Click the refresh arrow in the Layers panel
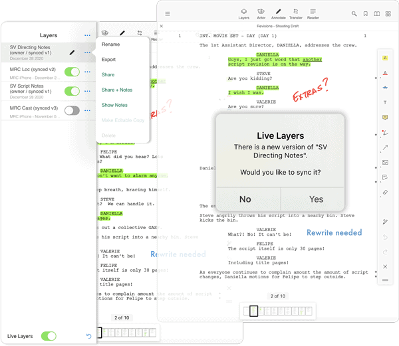Screen dimensions: 399x346 click(88, 336)
